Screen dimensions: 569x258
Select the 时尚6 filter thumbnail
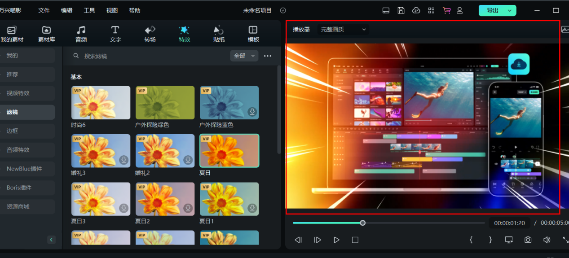(x=101, y=103)
